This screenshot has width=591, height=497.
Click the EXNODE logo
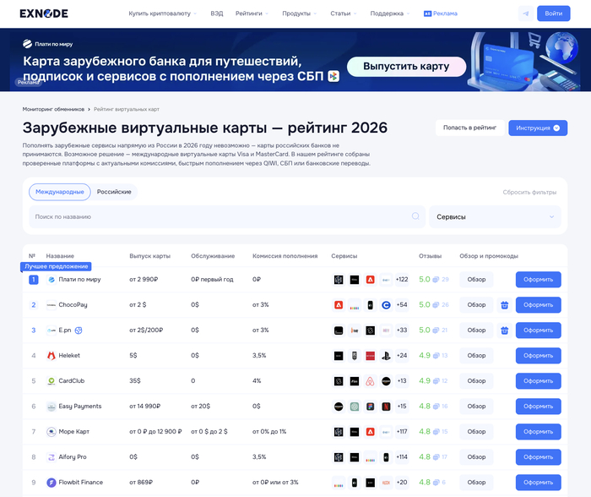pyautogui.click(x=44, y=14)
